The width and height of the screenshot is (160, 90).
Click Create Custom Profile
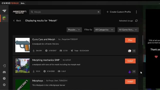pos(118,12)
